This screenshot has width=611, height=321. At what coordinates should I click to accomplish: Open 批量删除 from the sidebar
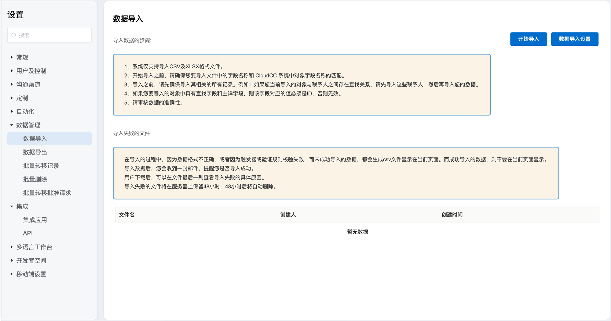(x=35, y=179)
